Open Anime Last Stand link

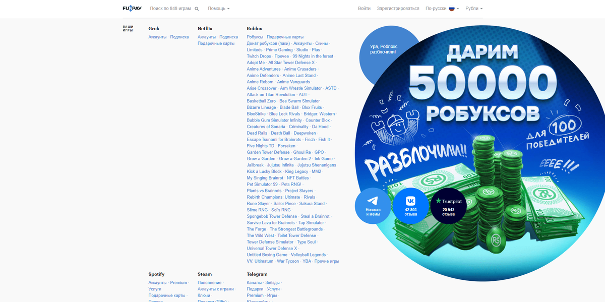(299, 76)
